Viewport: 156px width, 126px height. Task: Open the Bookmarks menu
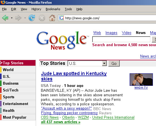point(53,9)
